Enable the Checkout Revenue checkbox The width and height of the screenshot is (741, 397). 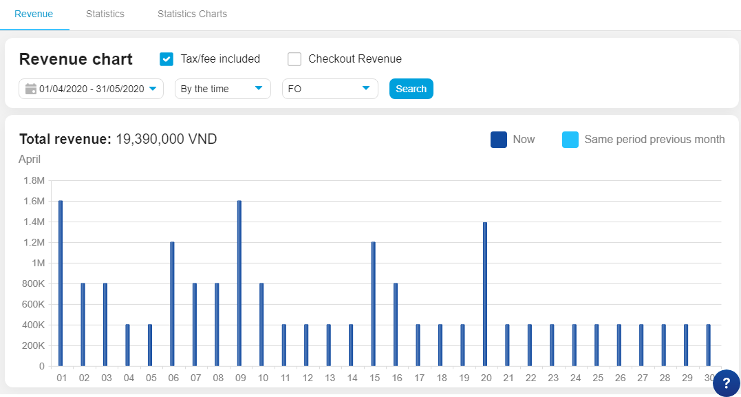pos(294,59)
